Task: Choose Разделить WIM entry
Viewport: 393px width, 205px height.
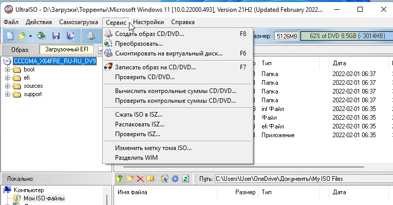Action: click(x=177, y=157)
